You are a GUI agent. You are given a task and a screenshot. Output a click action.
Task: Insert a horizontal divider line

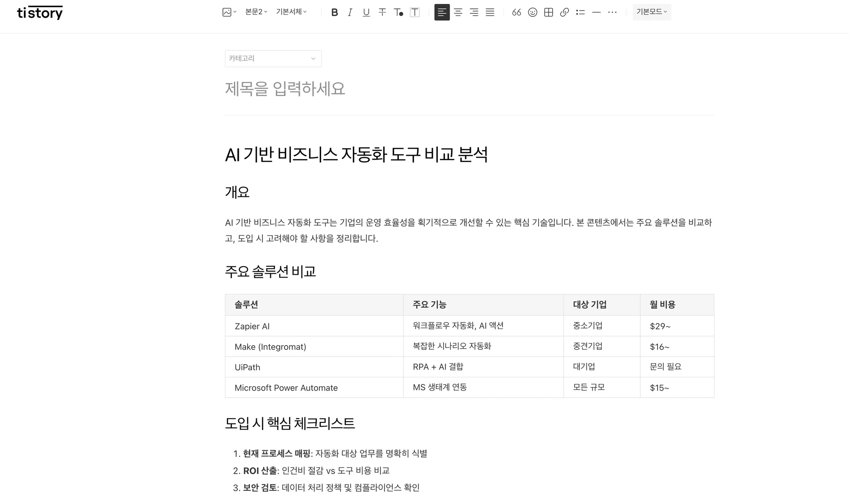click(596, 12)
